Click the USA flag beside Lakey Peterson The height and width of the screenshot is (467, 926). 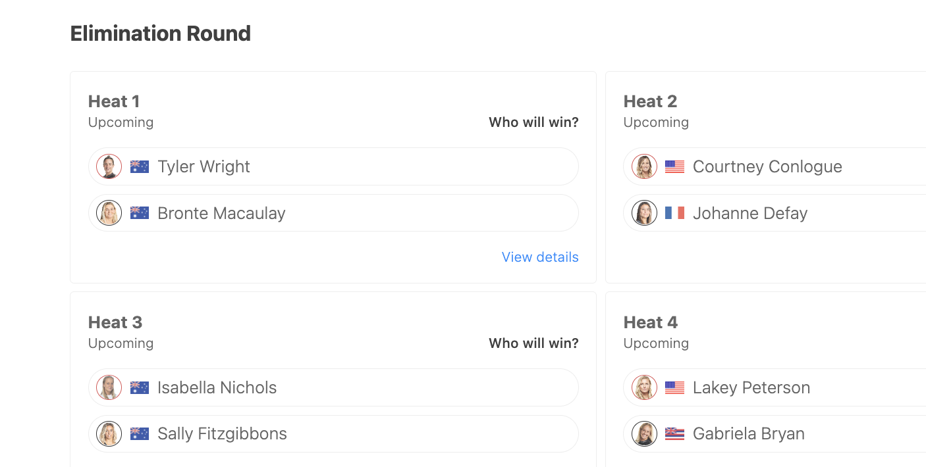pyautogui.click(x=675, y=387)
